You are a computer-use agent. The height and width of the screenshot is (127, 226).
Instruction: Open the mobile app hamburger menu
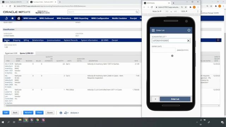(x=153, y=30)
